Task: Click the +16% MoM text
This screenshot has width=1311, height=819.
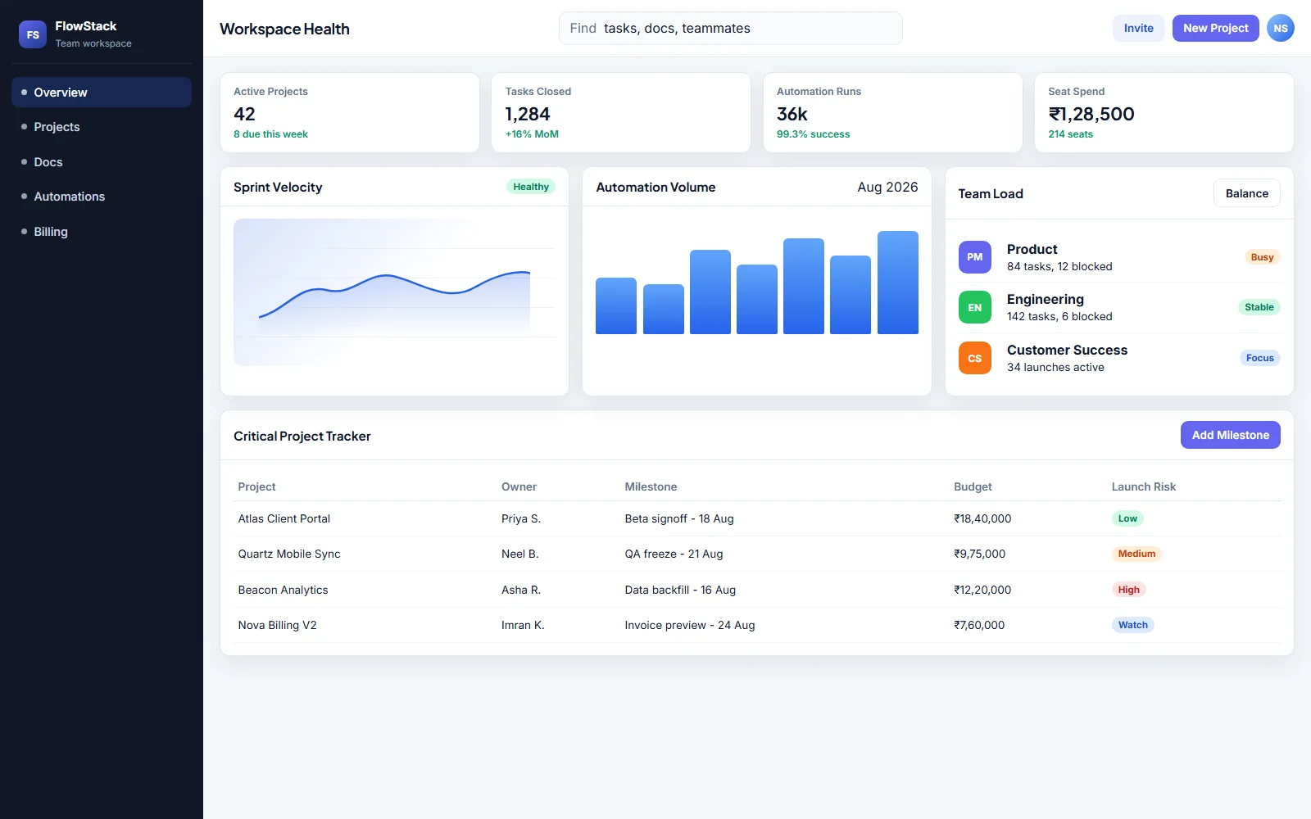Action: pyautogui.click(x=532, y=134)
